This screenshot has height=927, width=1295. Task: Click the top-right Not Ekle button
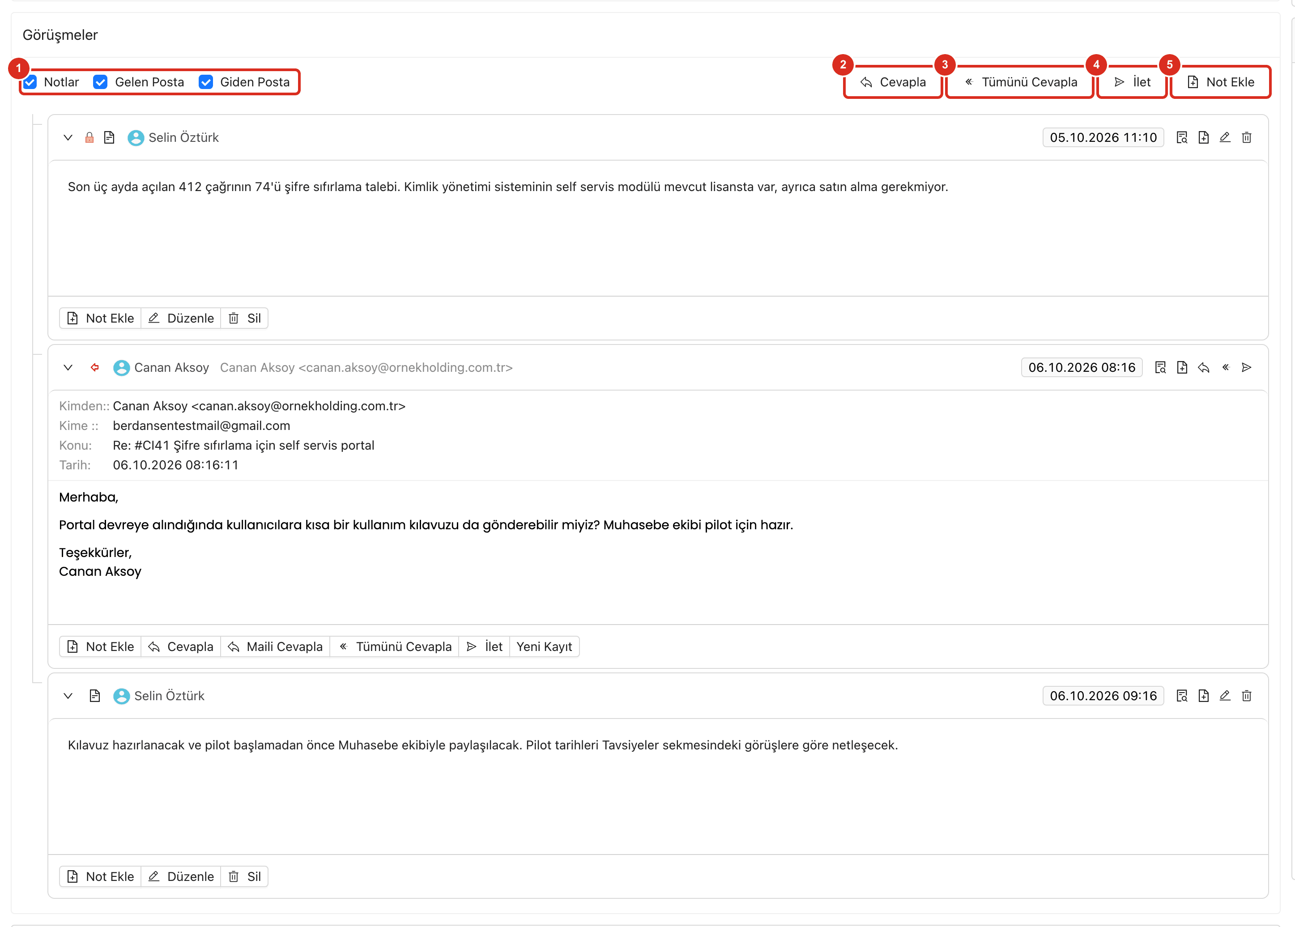pyautogui.click(x=1220, y=82)
